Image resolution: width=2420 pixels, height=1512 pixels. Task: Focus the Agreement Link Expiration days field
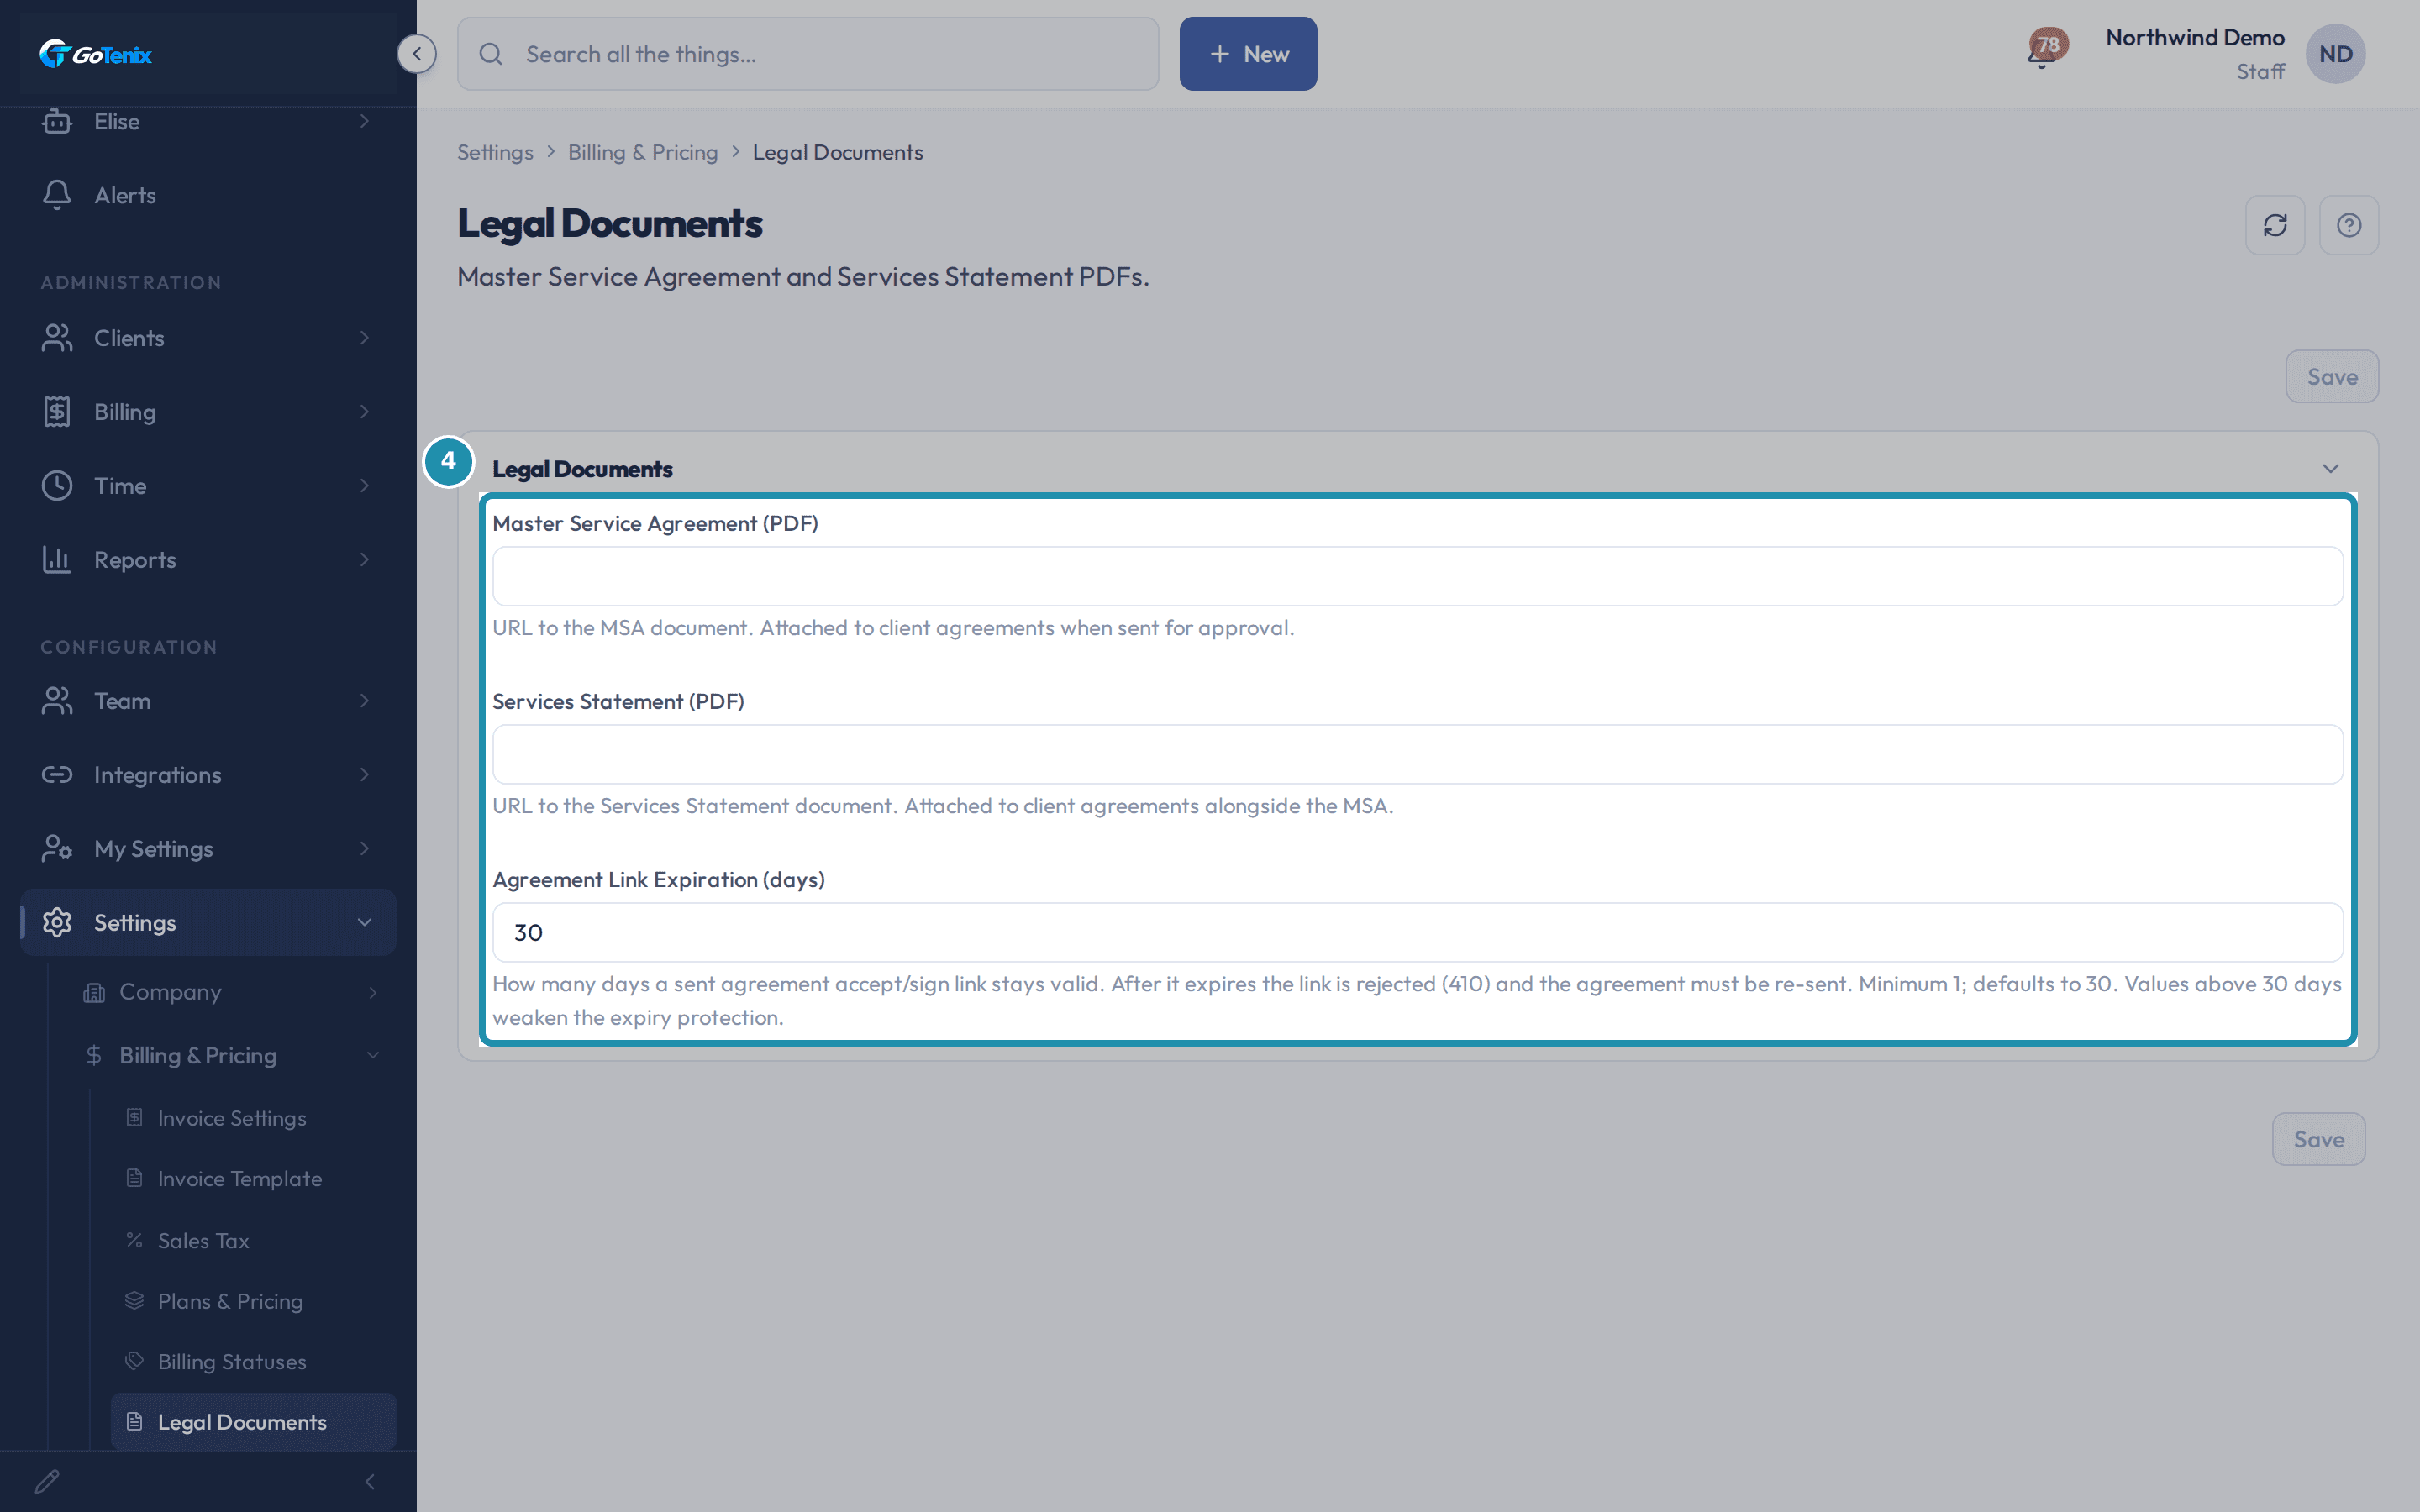tap(1417, 932)
